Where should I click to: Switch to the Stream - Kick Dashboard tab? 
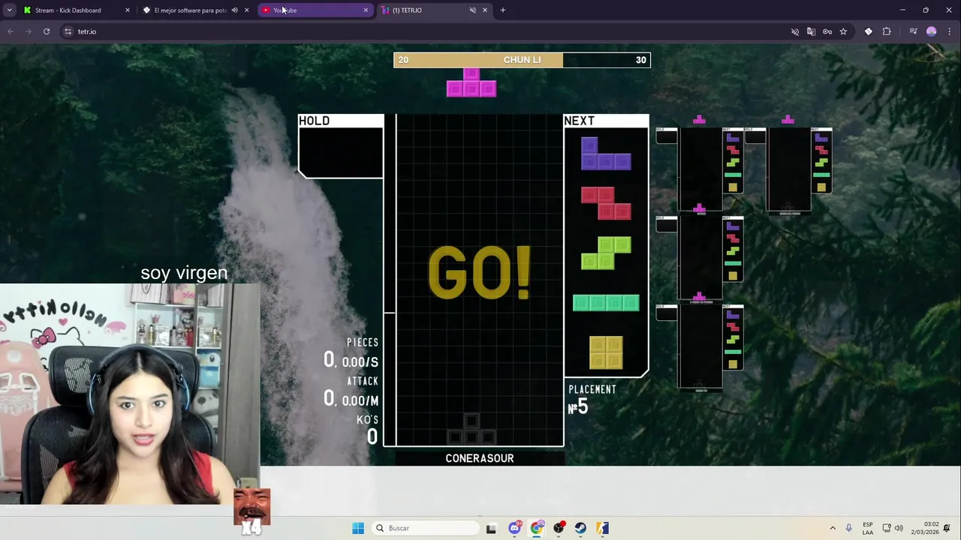point(68,10)
